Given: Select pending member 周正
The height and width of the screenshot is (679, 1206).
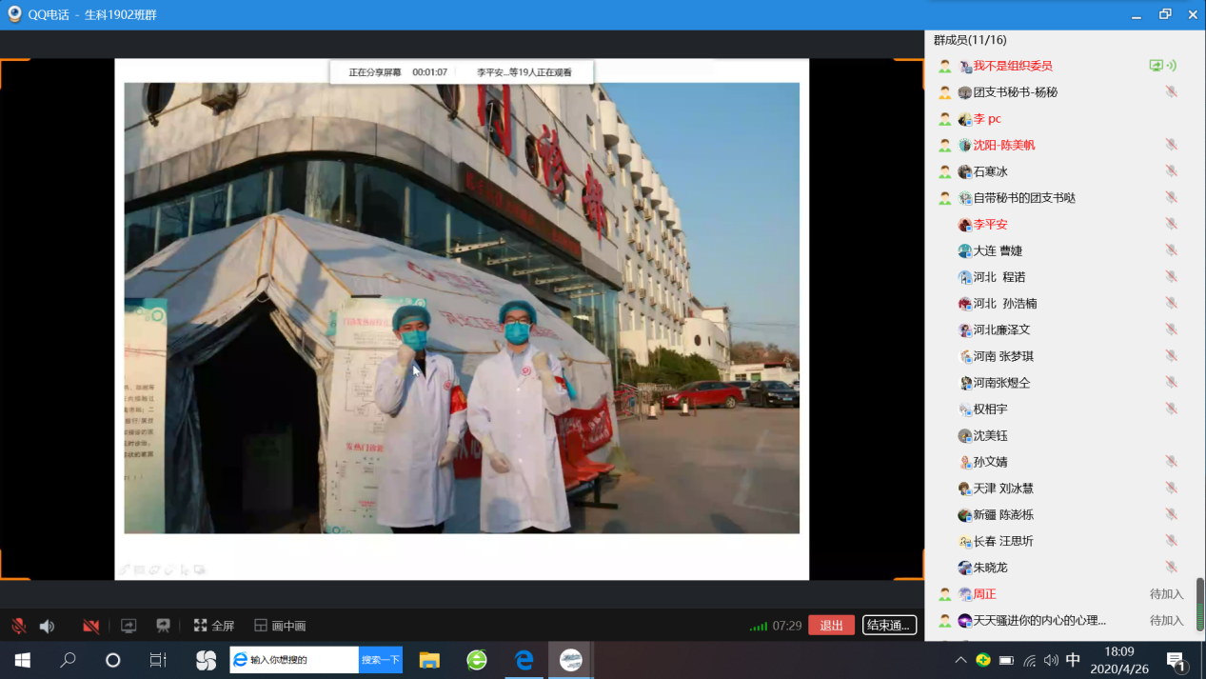Looking at the screenshot, I should [x=984, y=594].
